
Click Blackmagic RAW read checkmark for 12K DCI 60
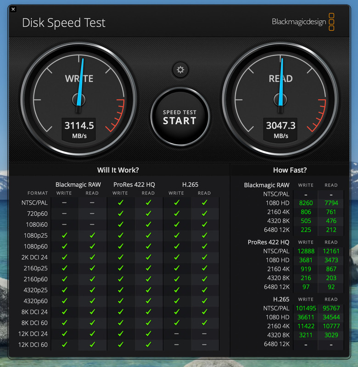pos(92,344)
